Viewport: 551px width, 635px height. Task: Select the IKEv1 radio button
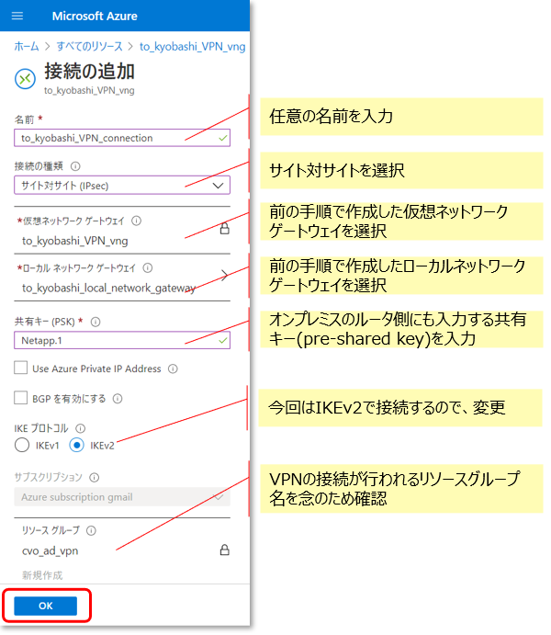point(22,445)
